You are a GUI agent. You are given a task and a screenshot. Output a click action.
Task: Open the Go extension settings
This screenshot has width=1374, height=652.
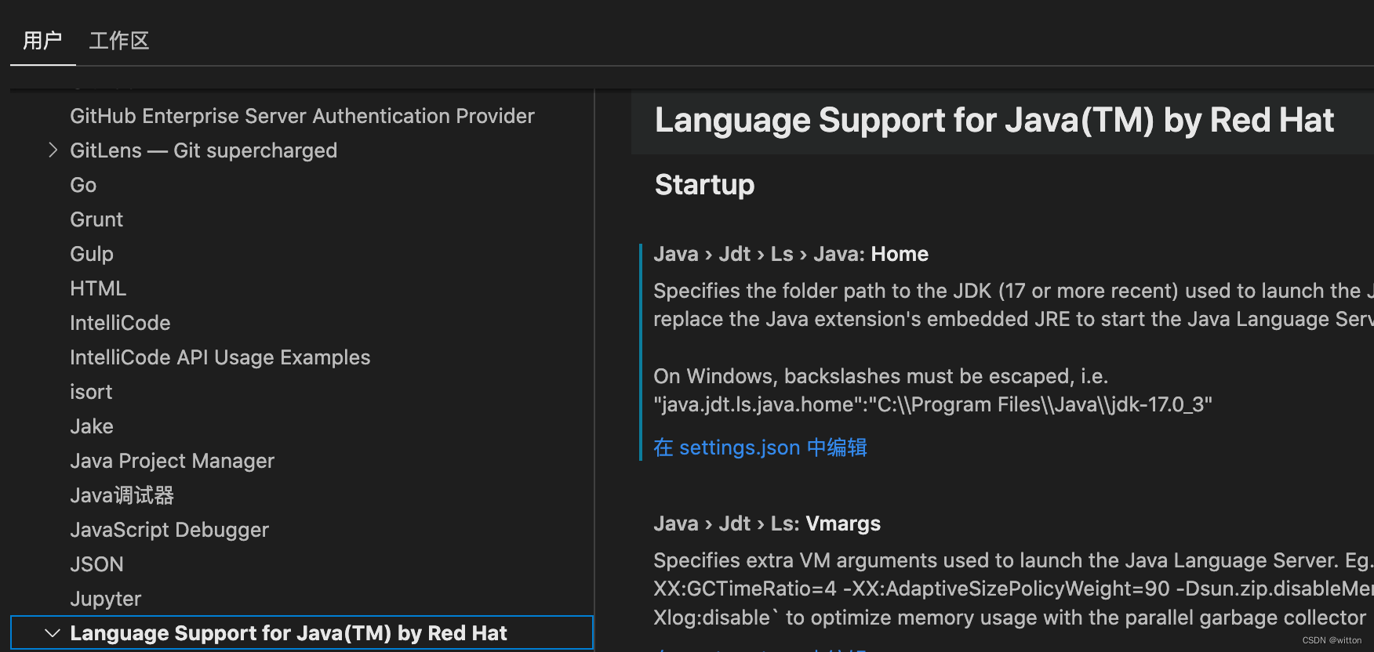[83, 185]
